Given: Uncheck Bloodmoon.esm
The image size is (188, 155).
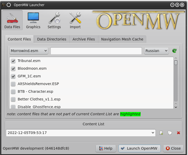Looking at the screenshot, I should [13, 69].
